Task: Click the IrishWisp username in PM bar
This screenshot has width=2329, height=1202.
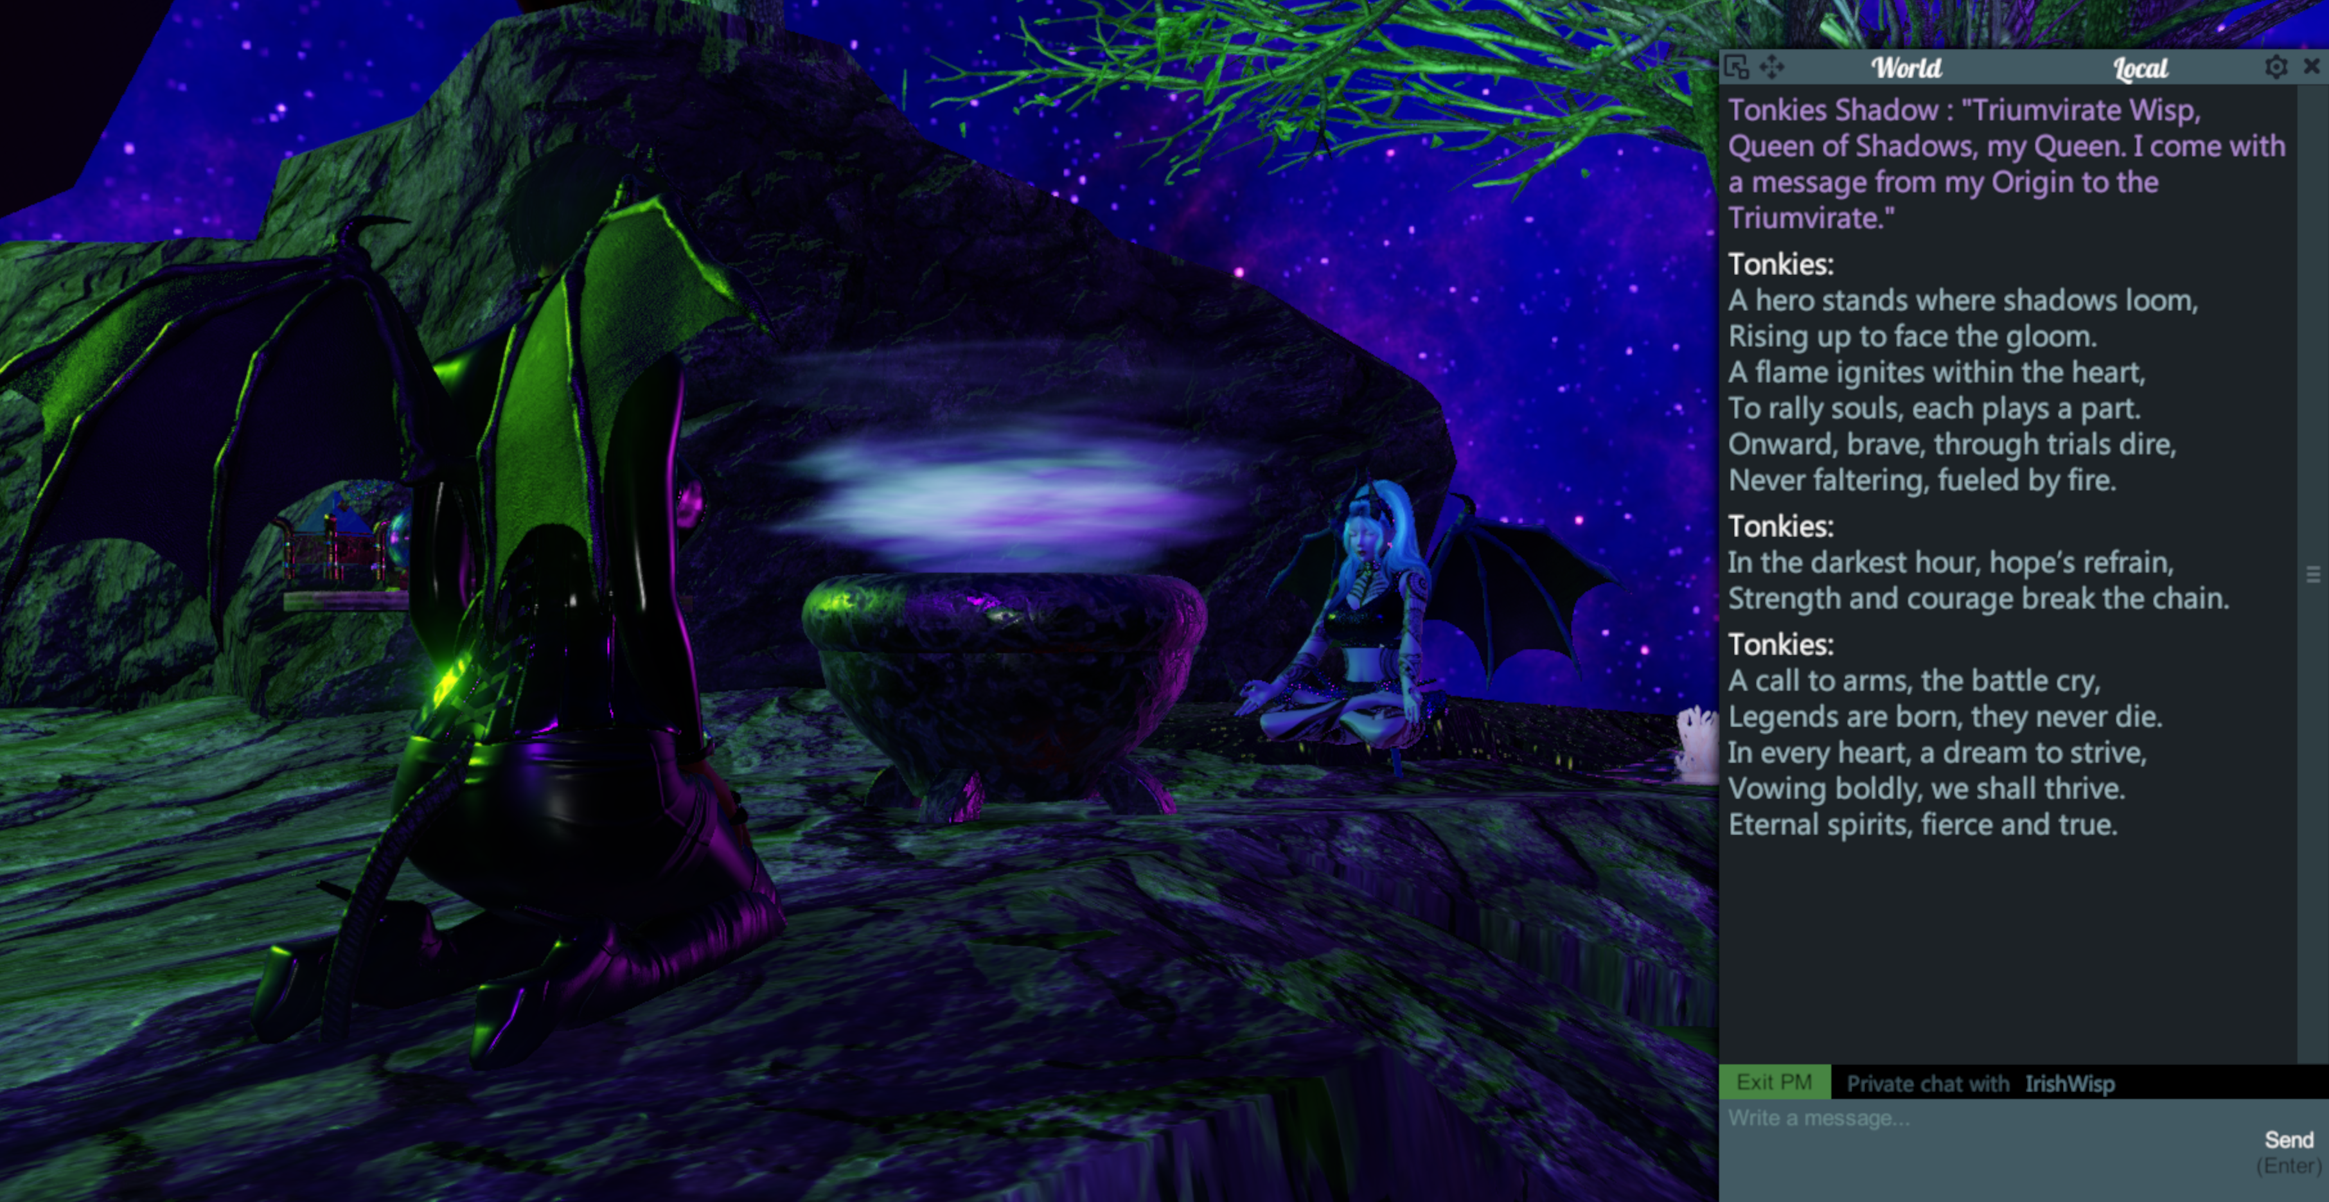Action: (x=2069, y=1084)
